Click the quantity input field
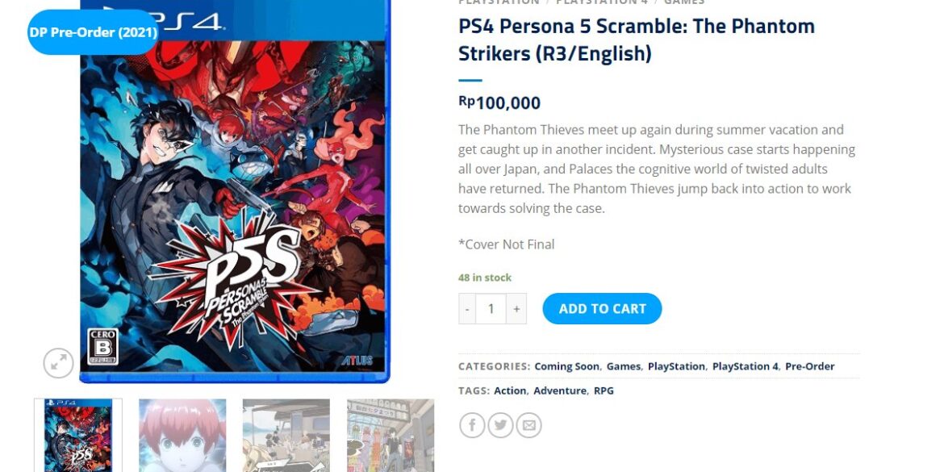Screen dimensions: 944x472 (x=491, y=309)
